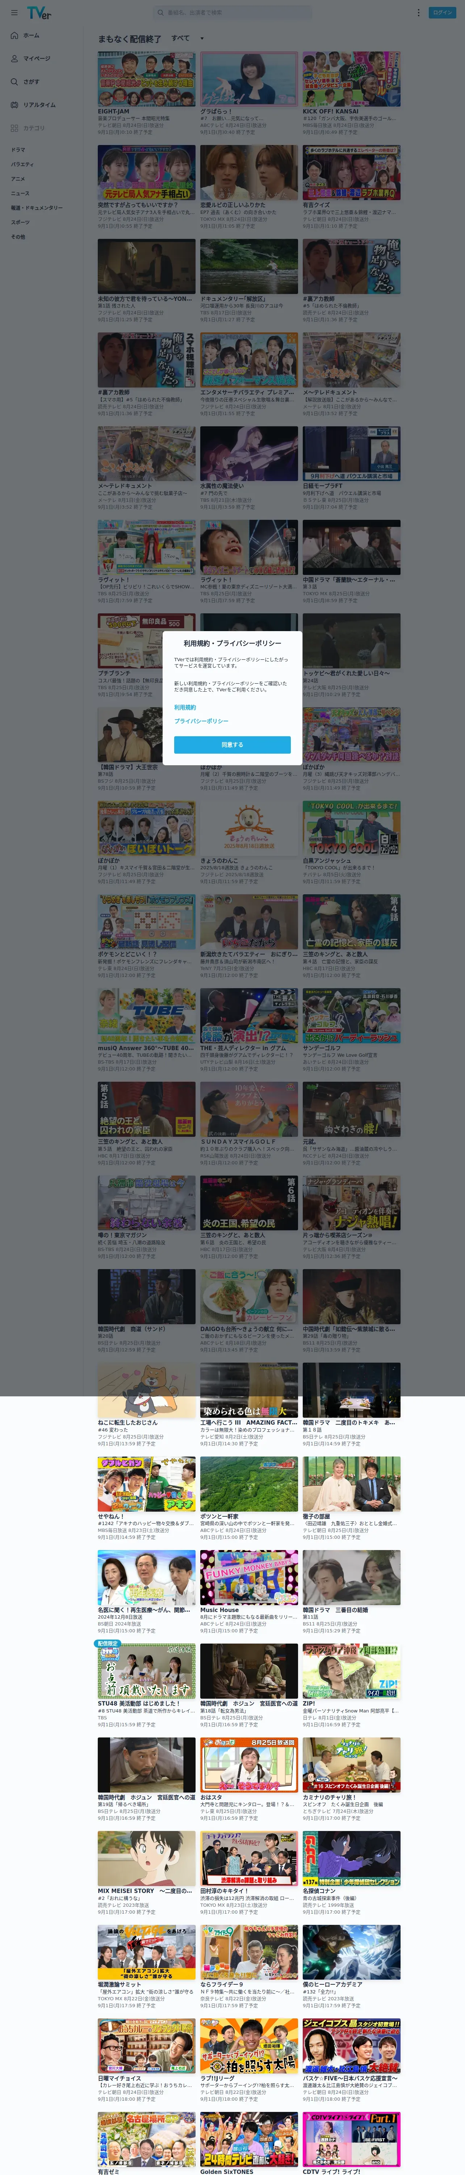Screen dimensions: 465x2175
Task: Click the TVer logo
Action: (39, 13)
